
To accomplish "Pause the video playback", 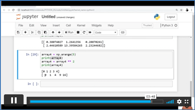I will point(14,100).
